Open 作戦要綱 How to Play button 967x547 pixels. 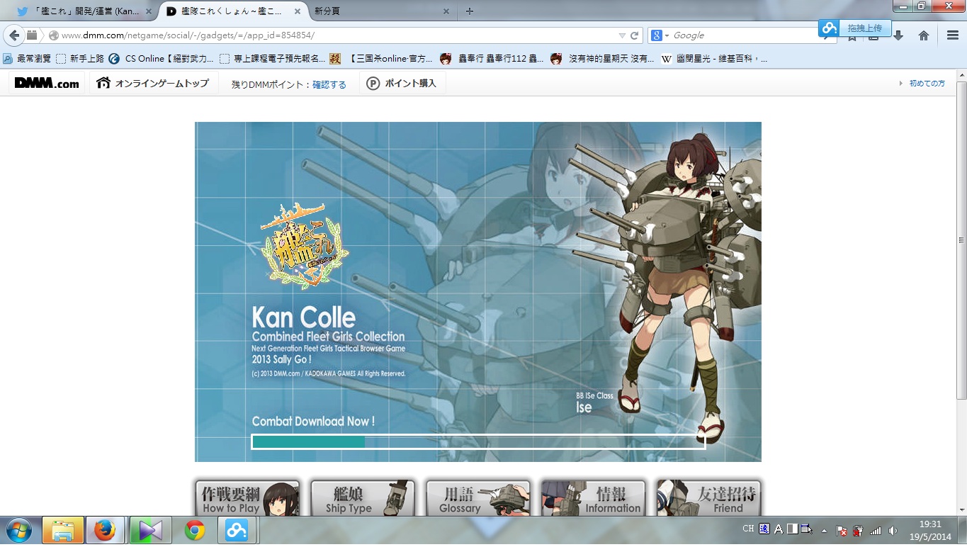point(247,498)
